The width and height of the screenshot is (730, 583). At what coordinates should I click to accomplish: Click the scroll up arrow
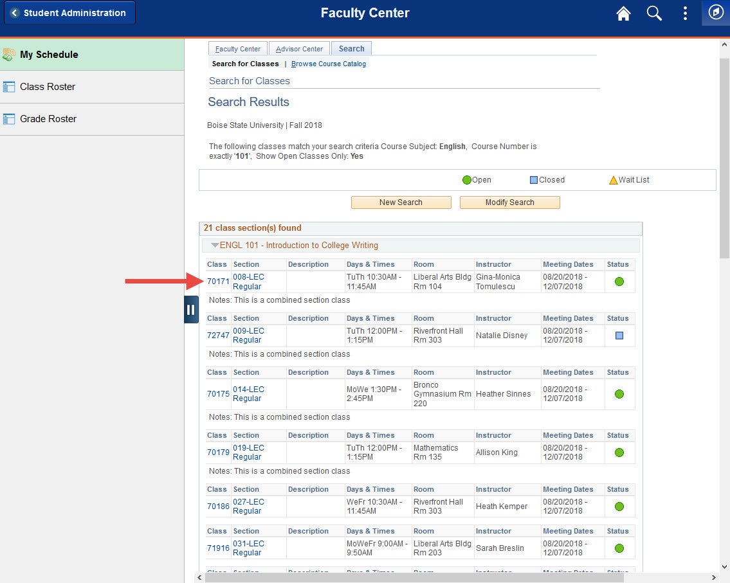724,44
